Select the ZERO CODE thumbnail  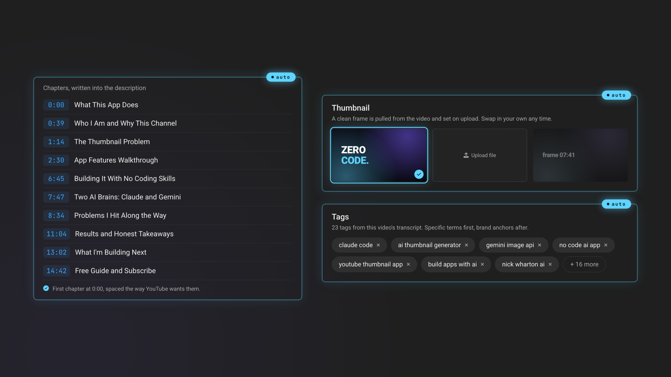[379, 155]
